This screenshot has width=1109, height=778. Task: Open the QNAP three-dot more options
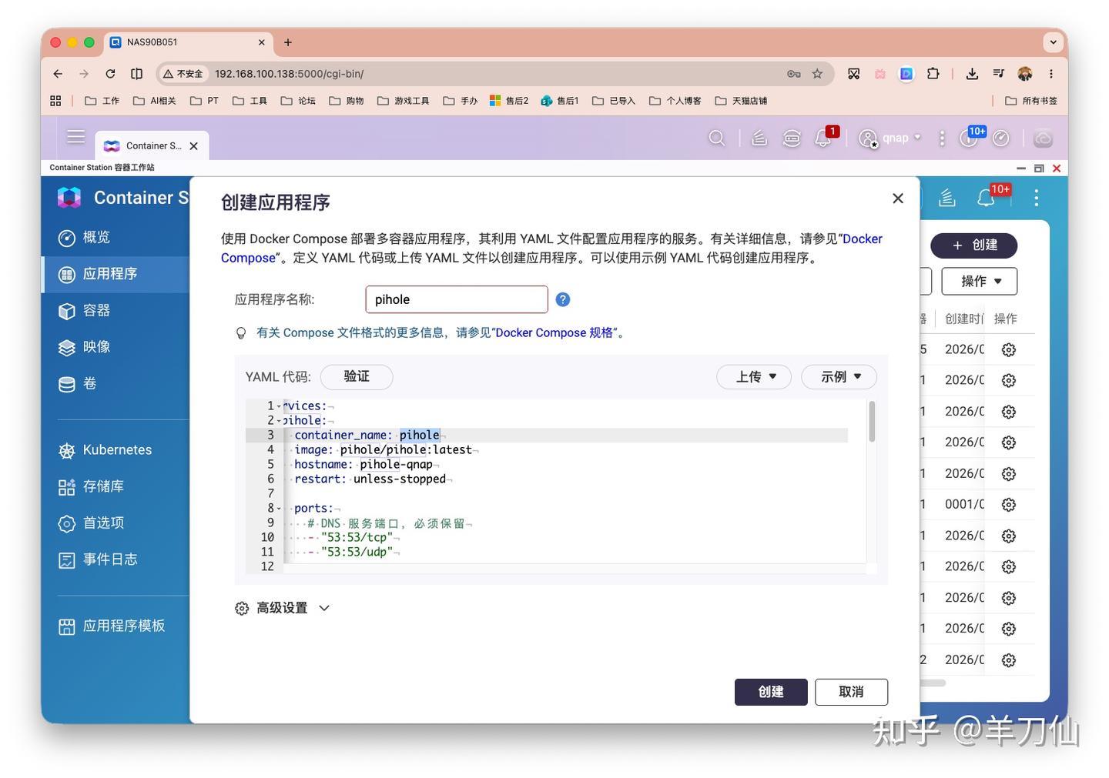942,139
